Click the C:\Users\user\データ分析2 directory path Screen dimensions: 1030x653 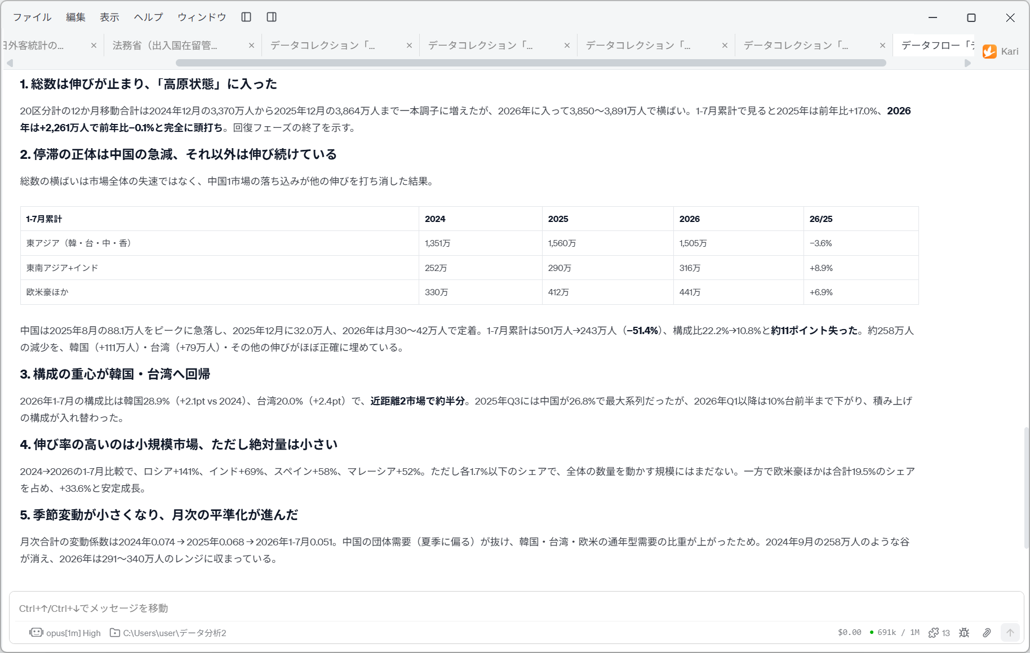coord(175,633)
